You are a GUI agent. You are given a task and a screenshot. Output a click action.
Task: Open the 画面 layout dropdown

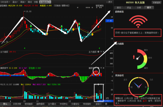[x=23, y=2]
